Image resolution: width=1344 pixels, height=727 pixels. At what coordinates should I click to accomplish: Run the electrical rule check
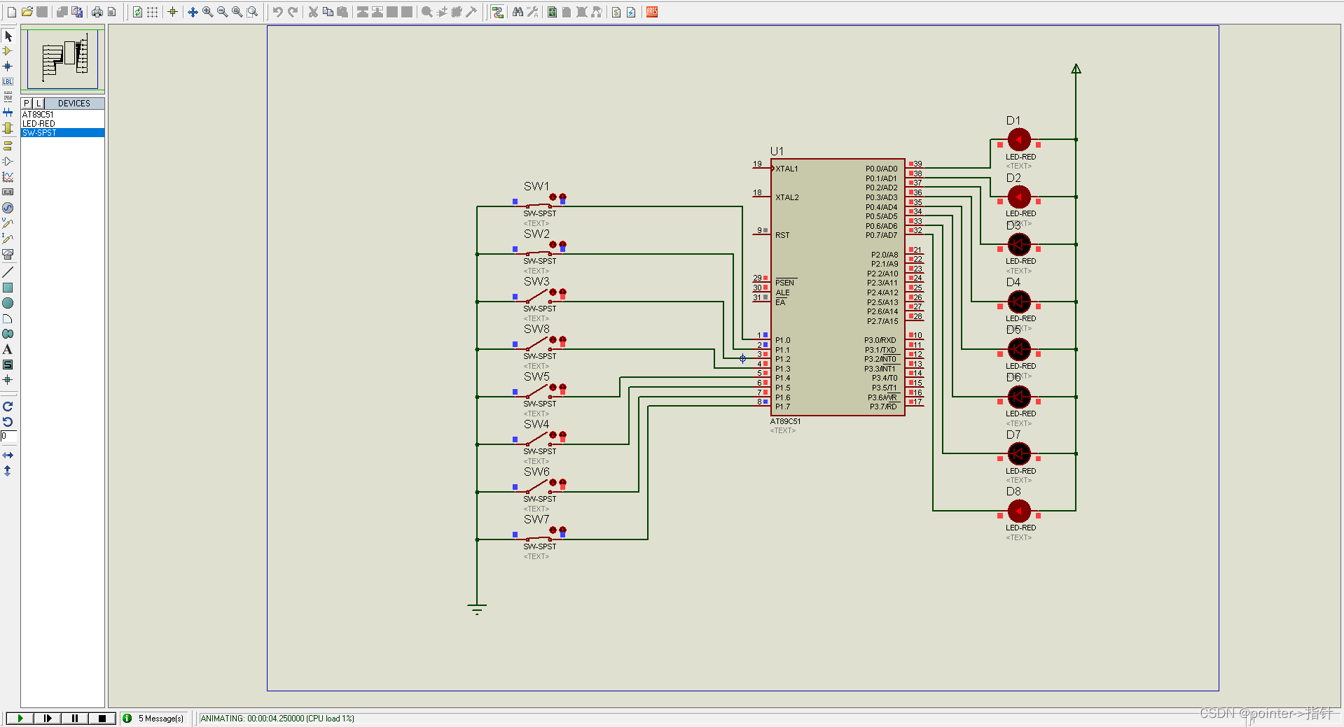tap(631, 12)
